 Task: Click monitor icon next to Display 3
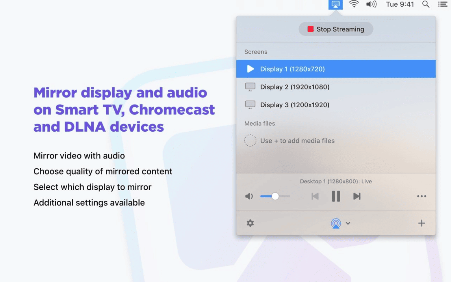coord(250,105)
